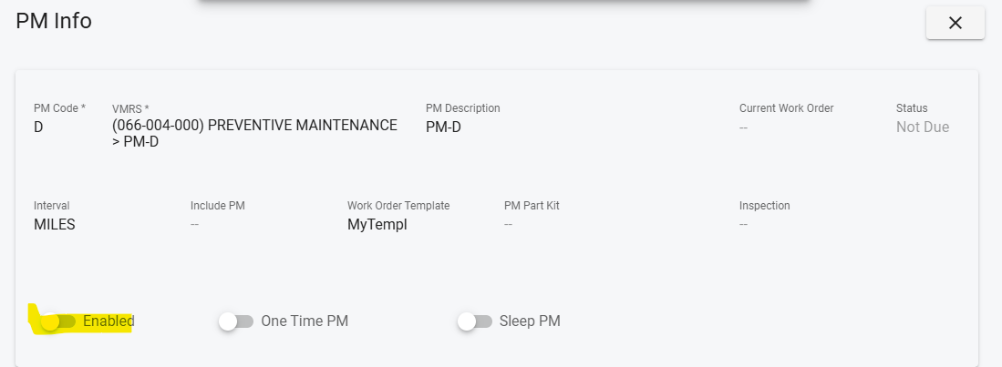This screenshot has height=367, width=1002.
Task: Click the PM Description value PM-D
Action: [x=443, y=127]
